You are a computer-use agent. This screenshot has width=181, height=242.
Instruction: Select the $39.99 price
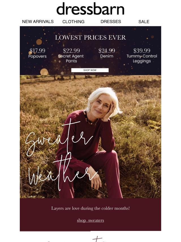coord(142,51)
